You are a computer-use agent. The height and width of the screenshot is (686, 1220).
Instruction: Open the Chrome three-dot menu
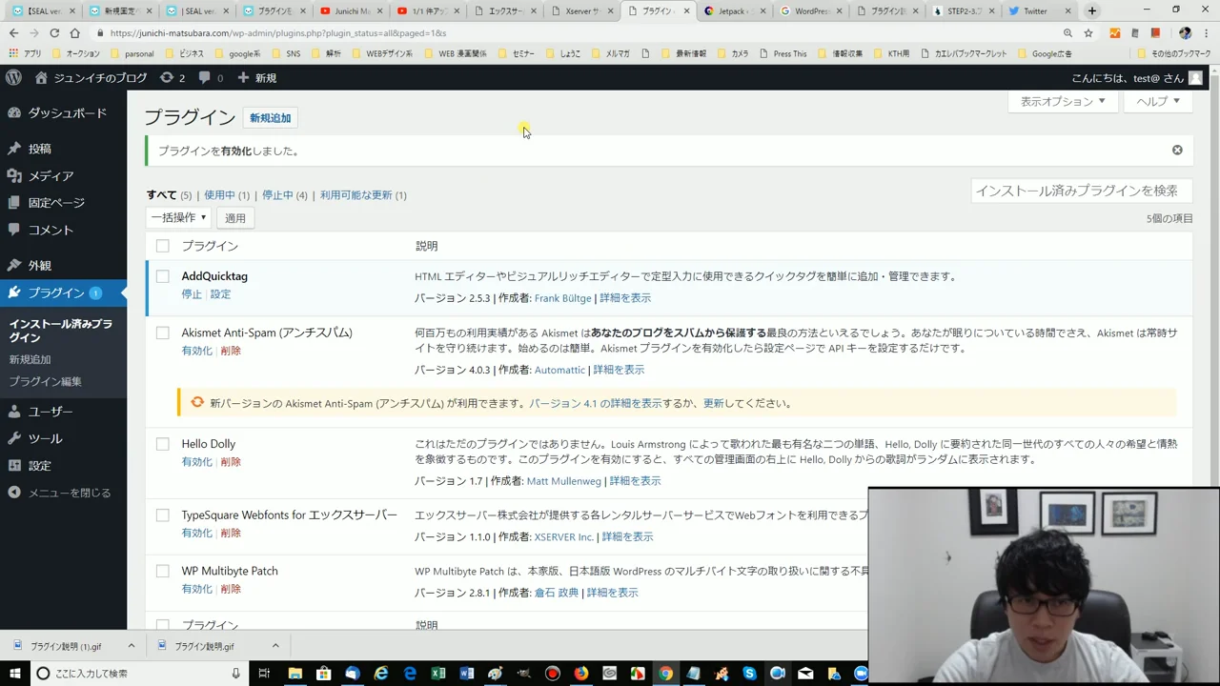point(1209,32)
